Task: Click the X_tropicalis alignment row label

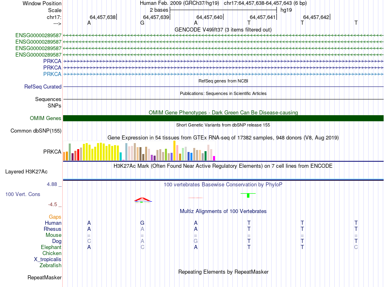Action: tap(48, 260)
